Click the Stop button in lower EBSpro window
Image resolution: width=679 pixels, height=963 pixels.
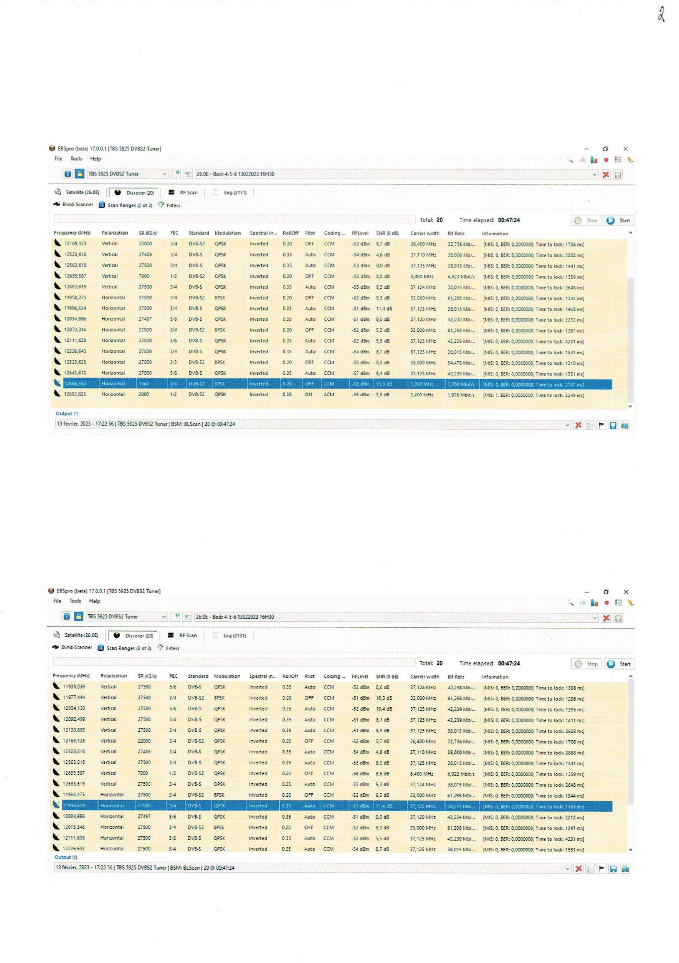pos(587,664)
